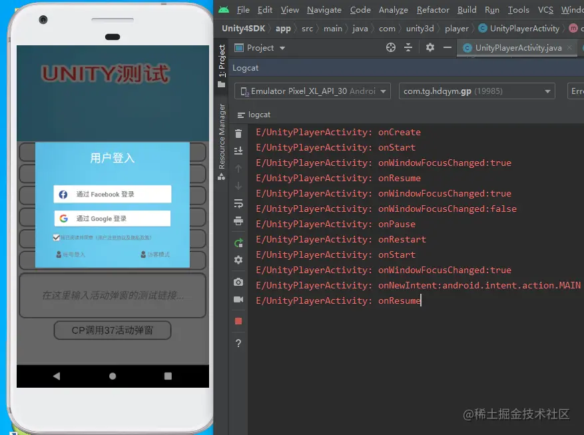This screenshot has height=435, width=584.
Task: Click the activity popup test link input field
Action: tap(113, 296)
